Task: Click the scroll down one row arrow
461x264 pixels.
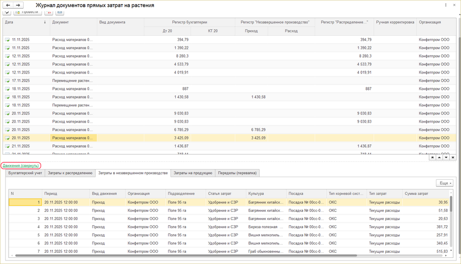Action: (x=446, y=157)
